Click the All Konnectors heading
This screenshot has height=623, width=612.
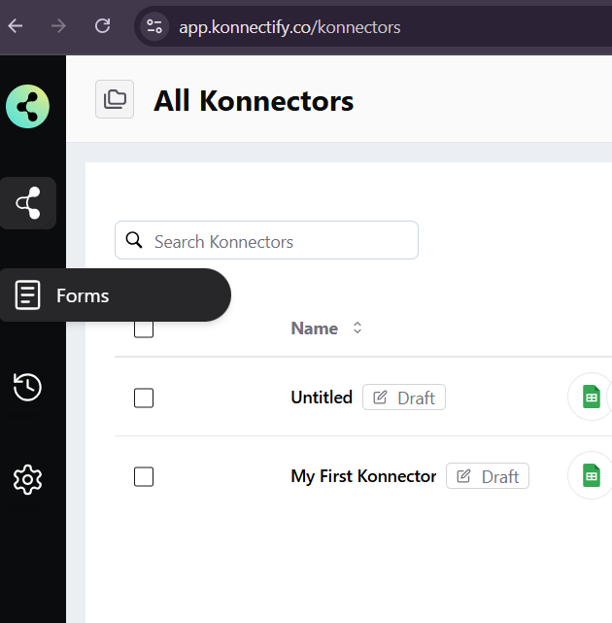[x=254, y=100]
